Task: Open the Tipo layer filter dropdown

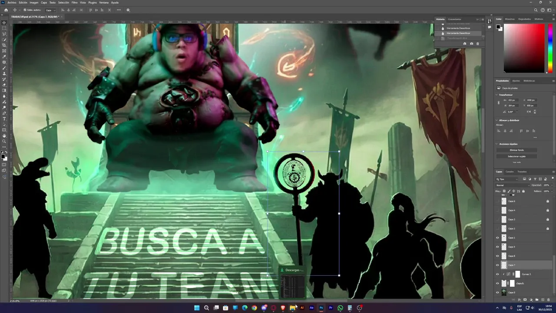Action: click(507, 179)
